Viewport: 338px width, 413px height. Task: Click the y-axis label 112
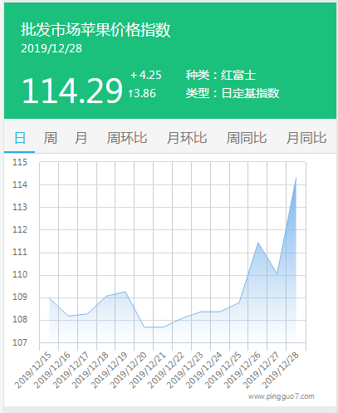[x=20, y=229]
